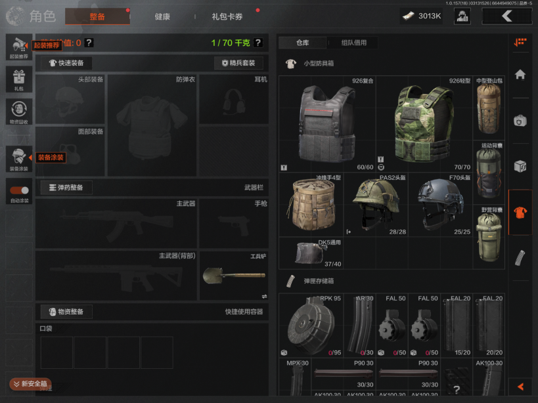Select the 头部装备 helmet slot
Screen dimensions: 538x403
(x=70, y=99)
